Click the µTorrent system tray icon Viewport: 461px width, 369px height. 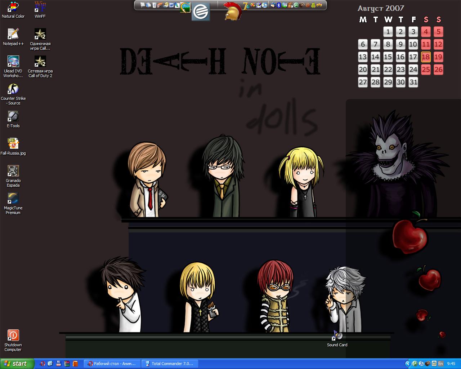pos(415,364)
